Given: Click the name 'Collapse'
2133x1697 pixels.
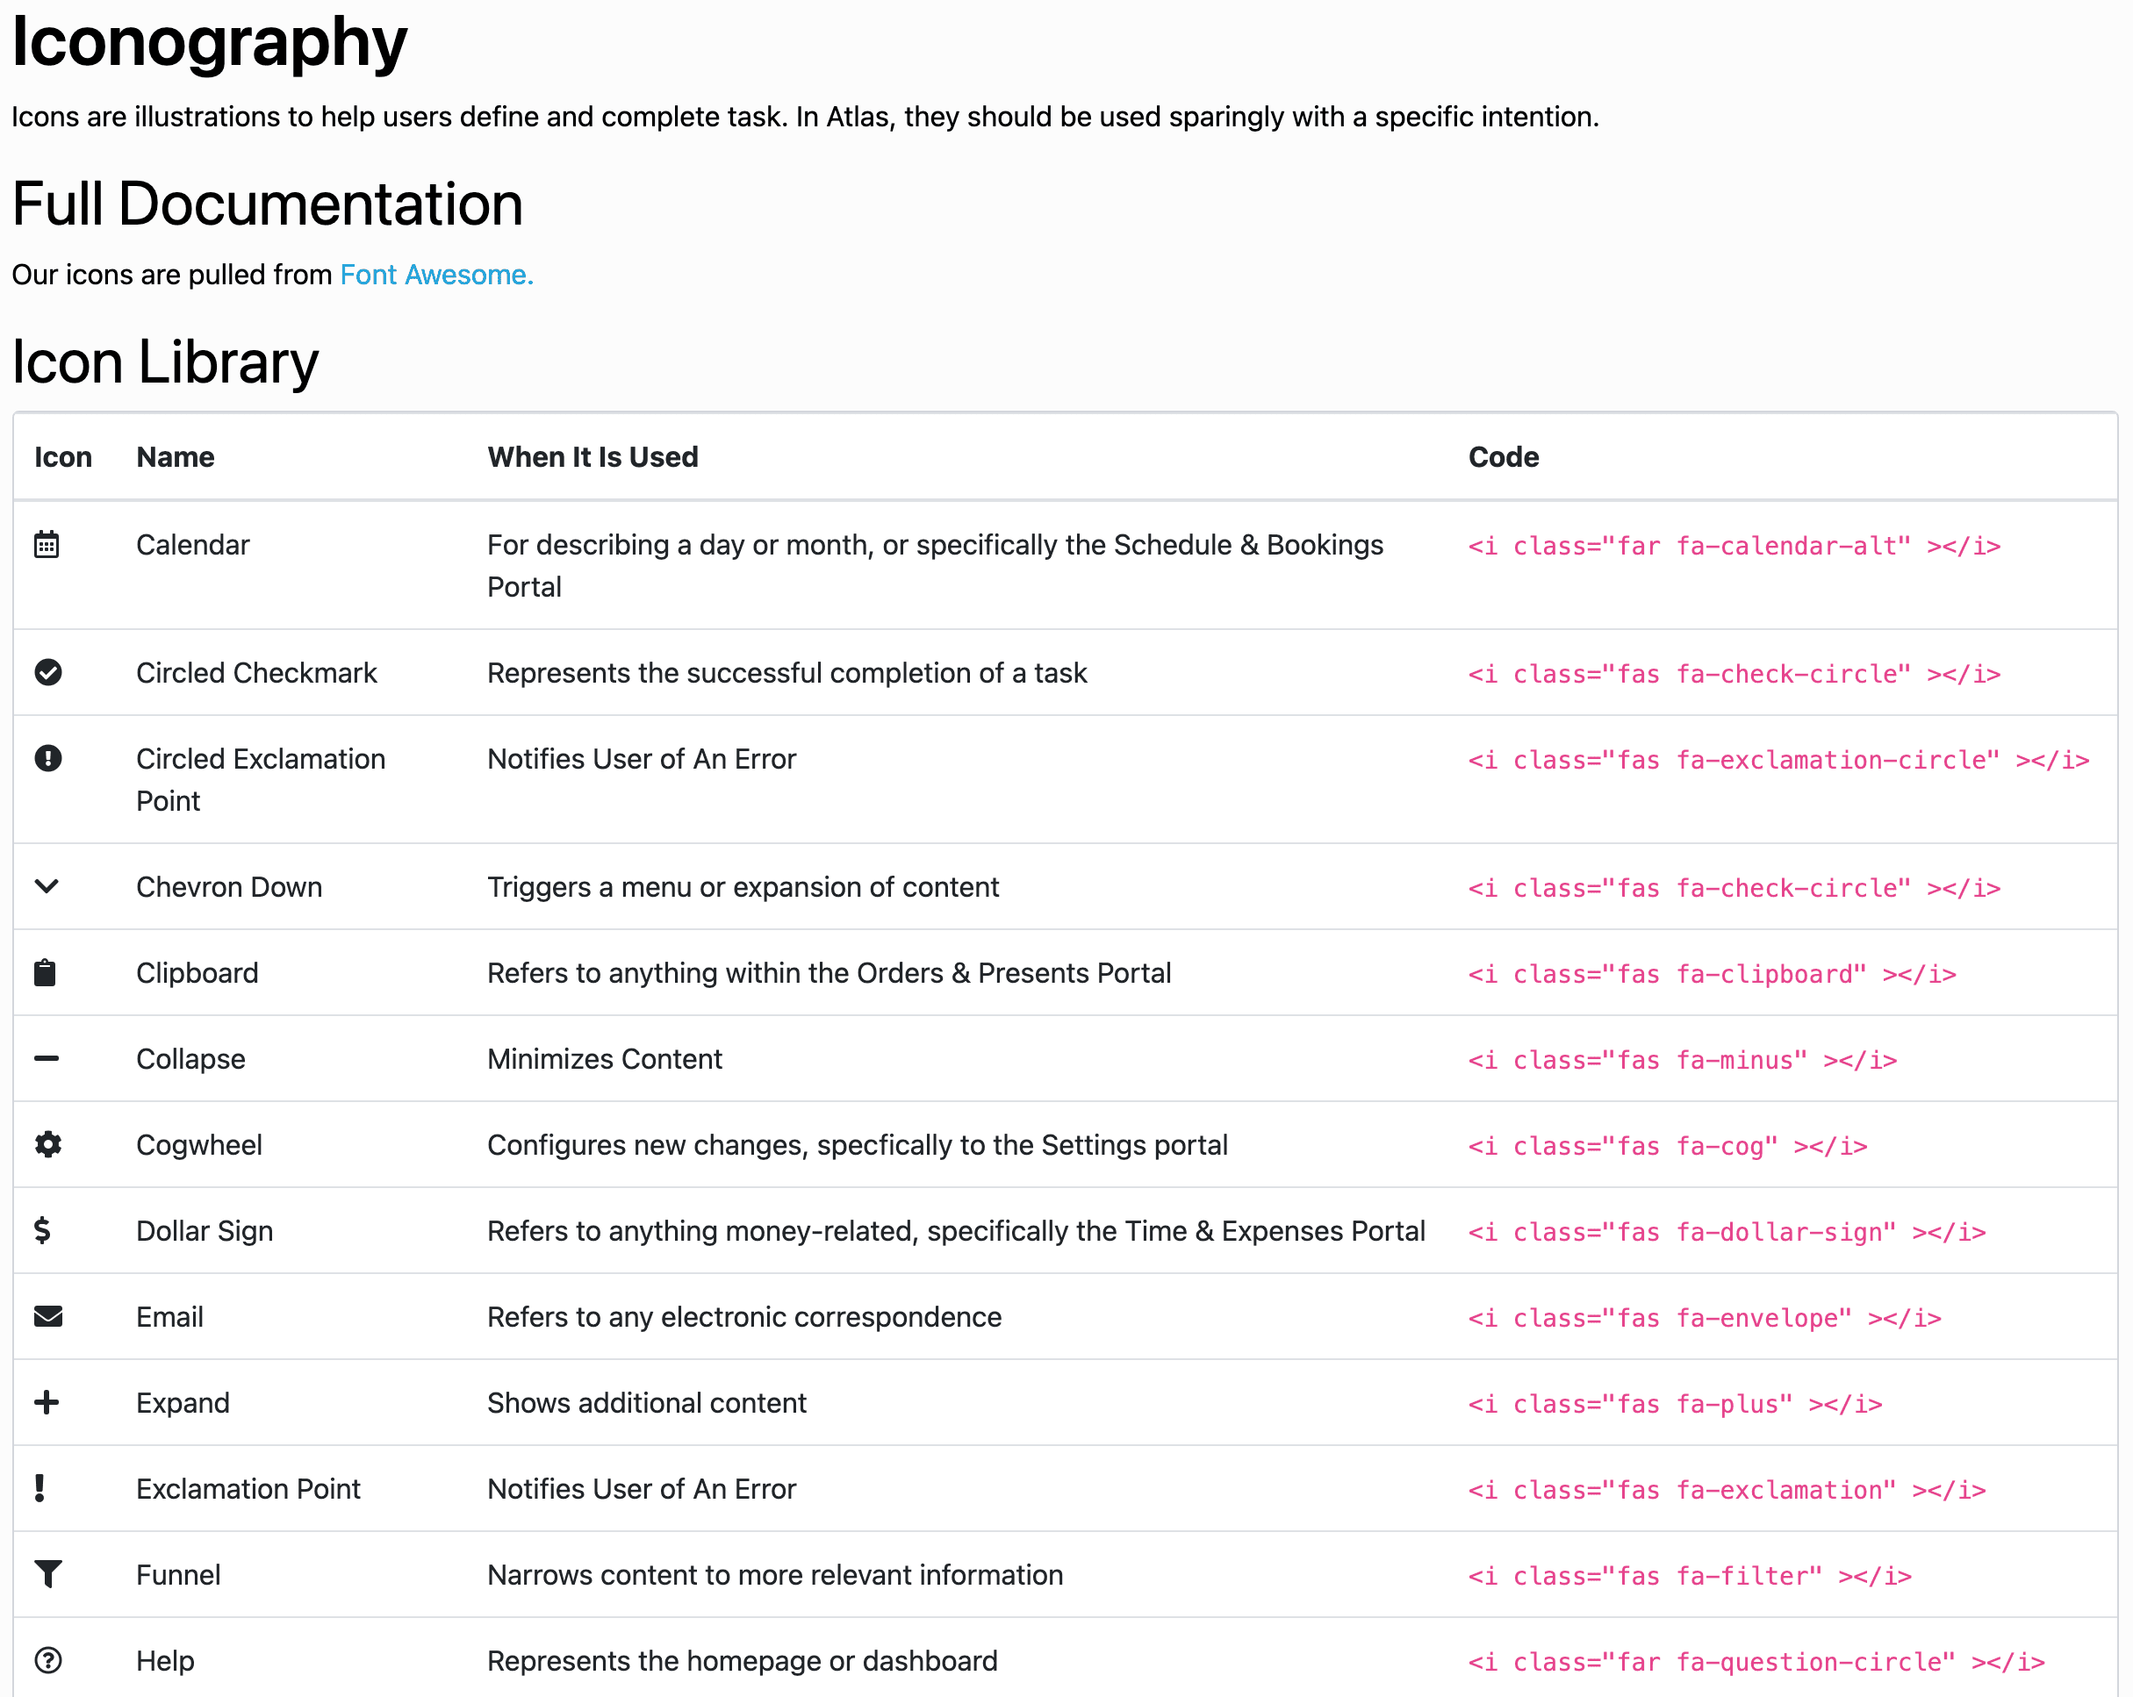Looking at the screenshot, I should click(191, 1060).
